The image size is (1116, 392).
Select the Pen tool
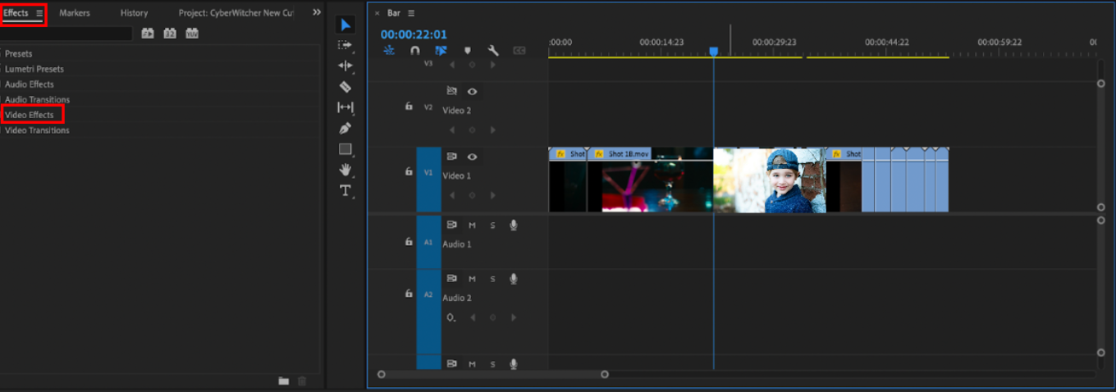(345, 128)
